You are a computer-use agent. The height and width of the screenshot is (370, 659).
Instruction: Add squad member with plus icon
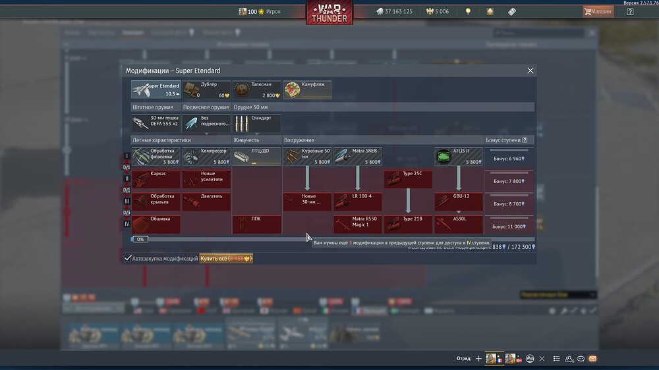coord(478,359)
